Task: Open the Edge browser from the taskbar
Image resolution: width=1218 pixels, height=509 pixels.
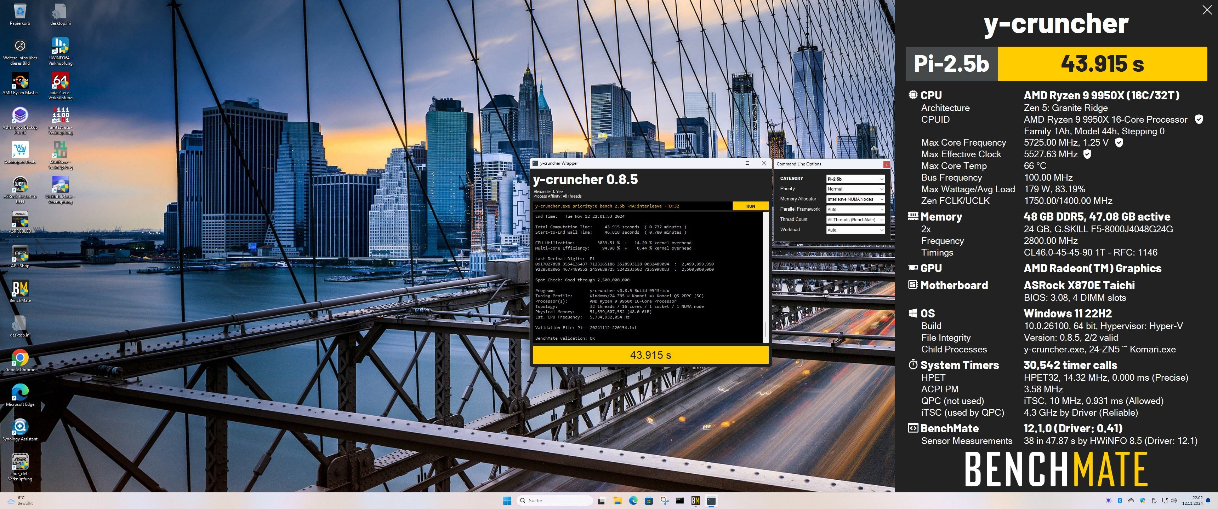Action: click(633, 501)
